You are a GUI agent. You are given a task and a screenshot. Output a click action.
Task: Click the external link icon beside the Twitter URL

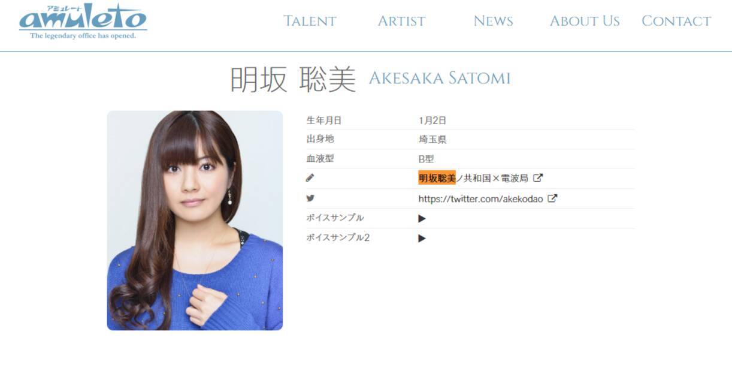552,198
